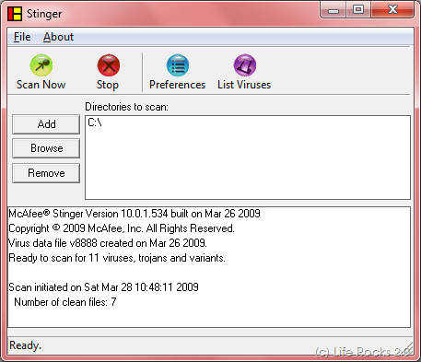Viewport: 421px width, 362px height.
Task: Click inside the Directories to scan list
Action: 248,158
